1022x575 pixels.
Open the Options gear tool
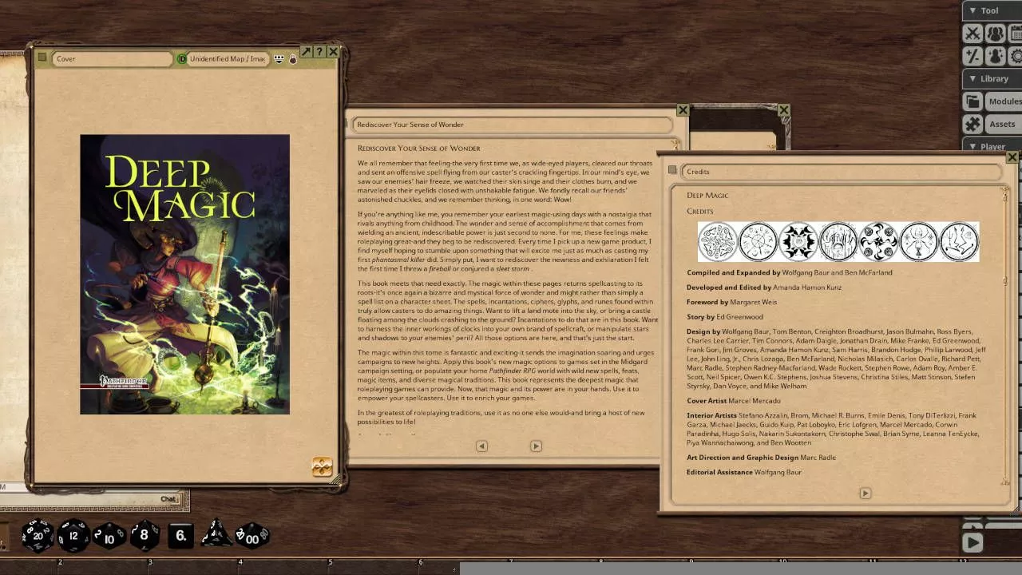point(1016,56)
